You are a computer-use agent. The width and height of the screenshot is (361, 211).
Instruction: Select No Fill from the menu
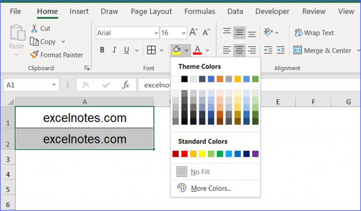[200, 172]
